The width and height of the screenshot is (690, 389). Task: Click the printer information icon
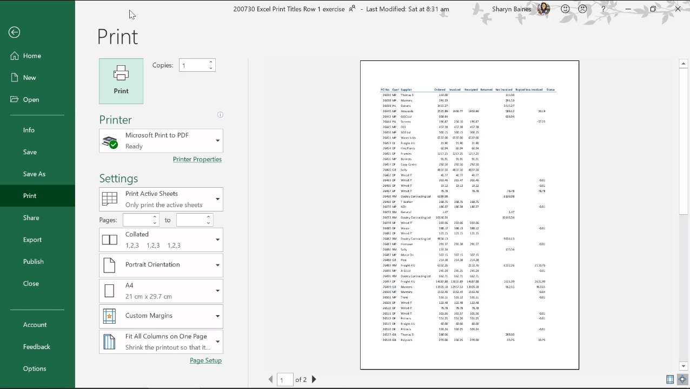(x=220, y=114)
